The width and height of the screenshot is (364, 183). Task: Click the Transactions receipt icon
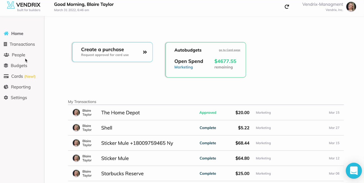[5, 44]
